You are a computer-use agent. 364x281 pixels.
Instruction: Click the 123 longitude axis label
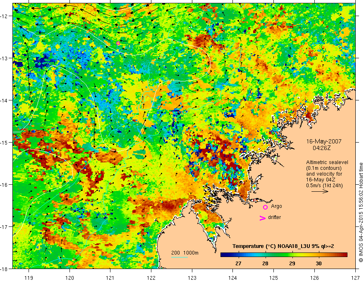(x=192, y=278)
